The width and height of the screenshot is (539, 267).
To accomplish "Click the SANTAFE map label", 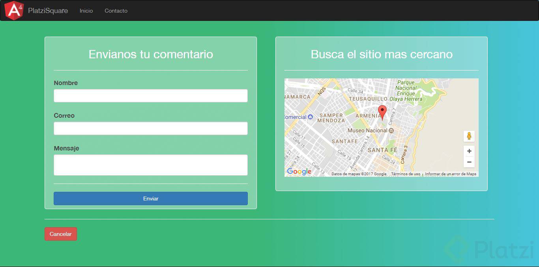I will [x=345, y=141].
